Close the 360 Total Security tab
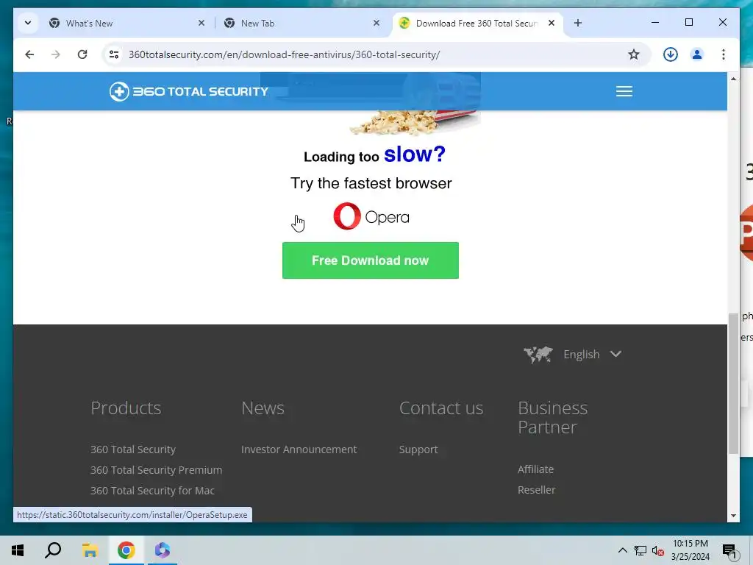753x565 pixels. tap(552, 23)
